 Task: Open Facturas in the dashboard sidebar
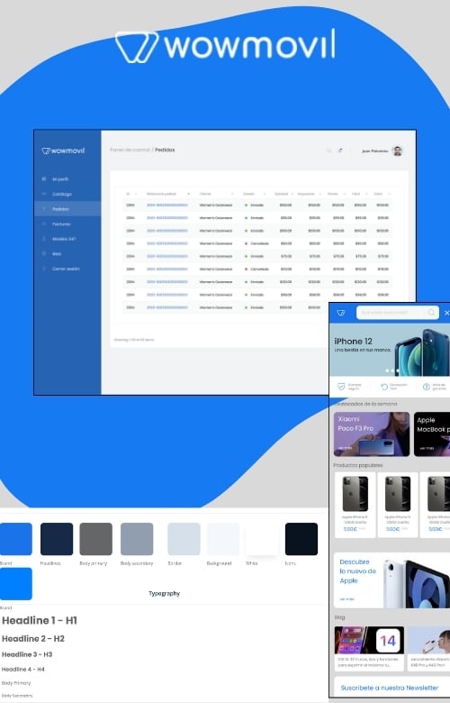click(61, 224)
